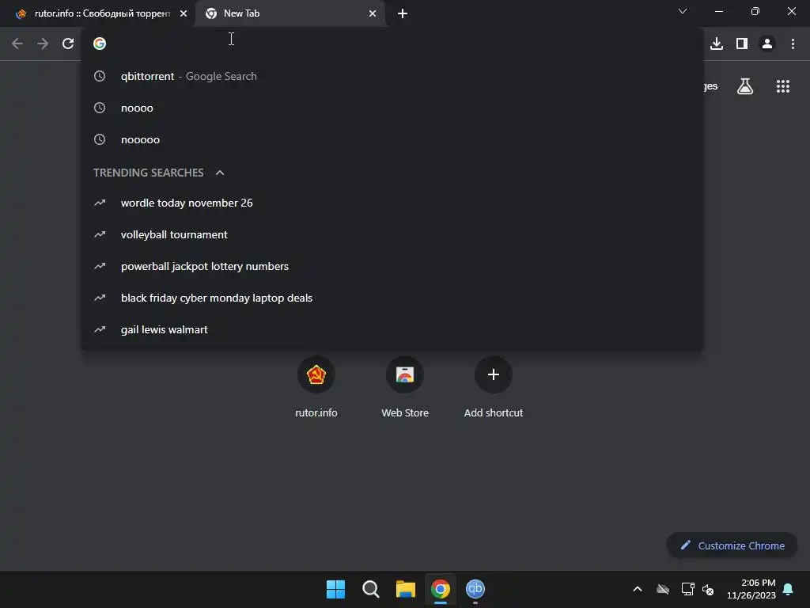Collapse the Trending Searches section

pos(220,173)
